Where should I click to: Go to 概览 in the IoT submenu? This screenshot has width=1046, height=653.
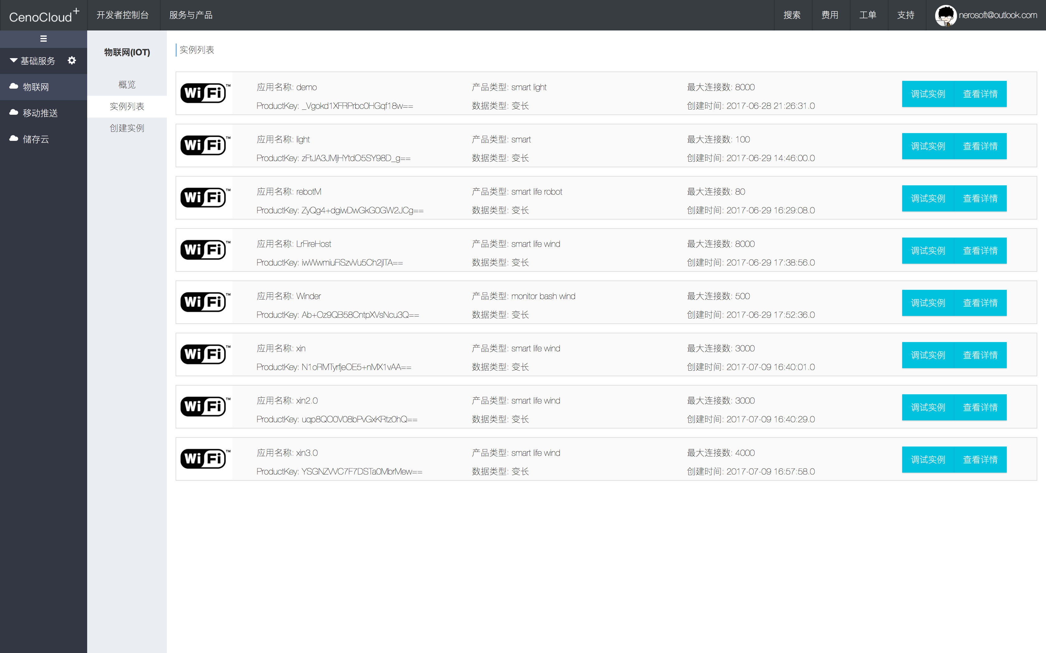pos(127,85)
